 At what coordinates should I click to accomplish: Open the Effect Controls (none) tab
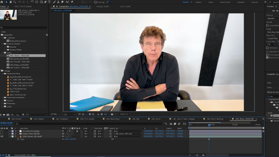pos(23,6)
